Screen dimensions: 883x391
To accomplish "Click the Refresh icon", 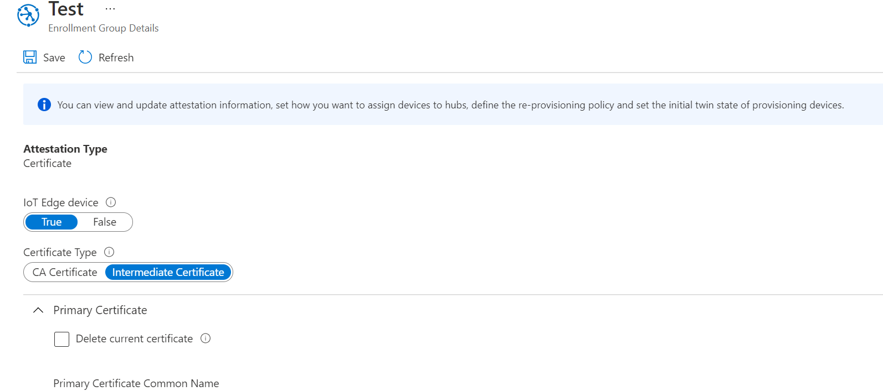I will point(85,57).
